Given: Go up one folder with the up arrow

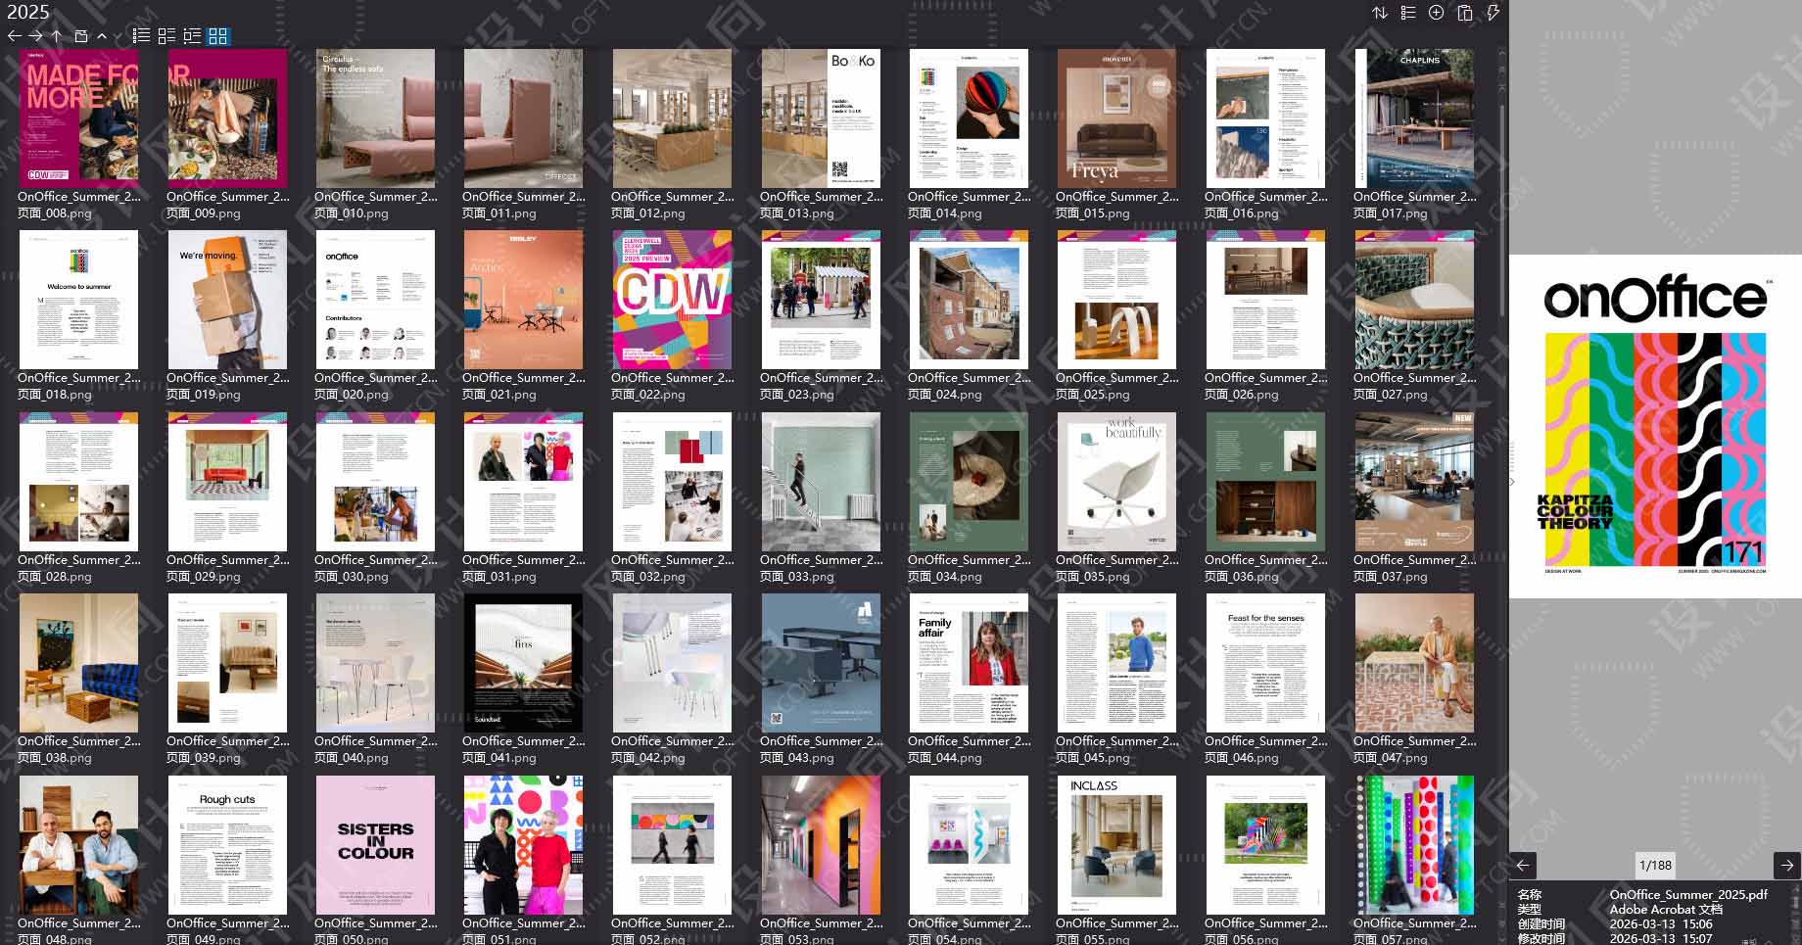Looking at the screenshot, I should click(x=57, y=35).
